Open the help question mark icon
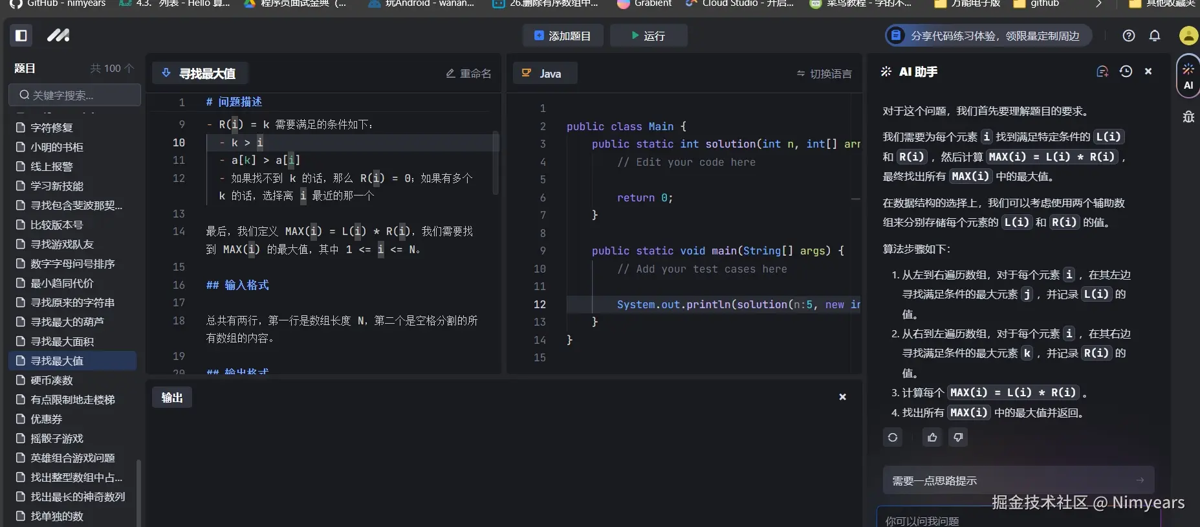Screen dimensions: 1200x527 click(1129, 36)
